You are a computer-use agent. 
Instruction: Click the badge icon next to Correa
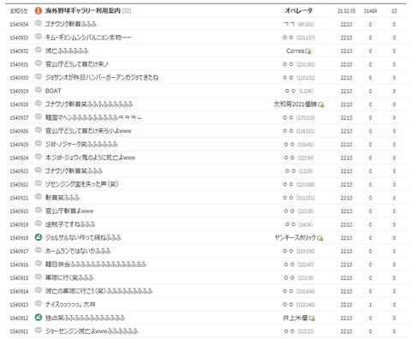point(308,51)
